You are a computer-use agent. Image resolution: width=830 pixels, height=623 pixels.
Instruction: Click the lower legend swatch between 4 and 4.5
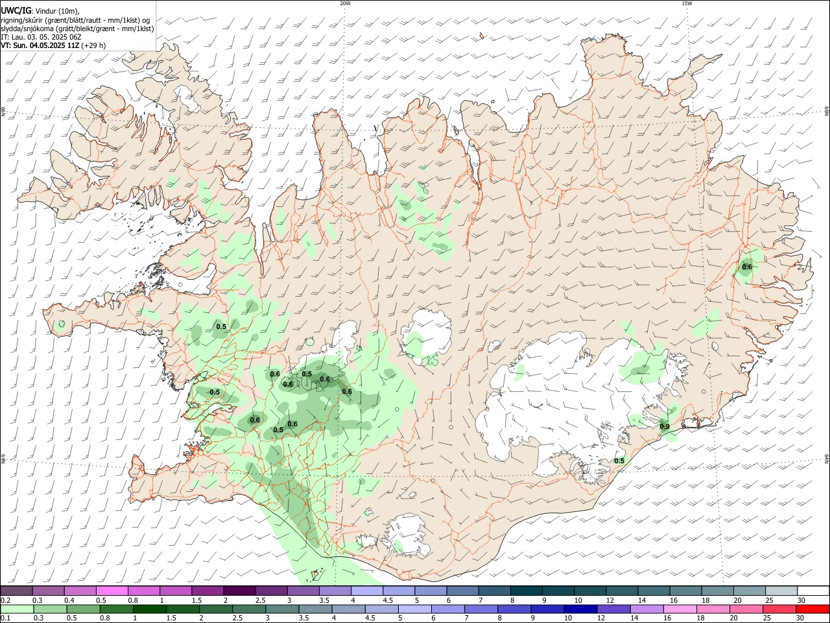[x=348, y=609]
